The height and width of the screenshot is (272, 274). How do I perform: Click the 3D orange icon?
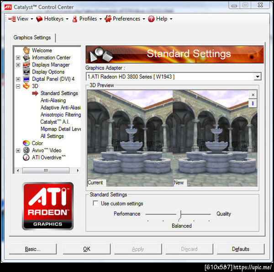[26, 86]
